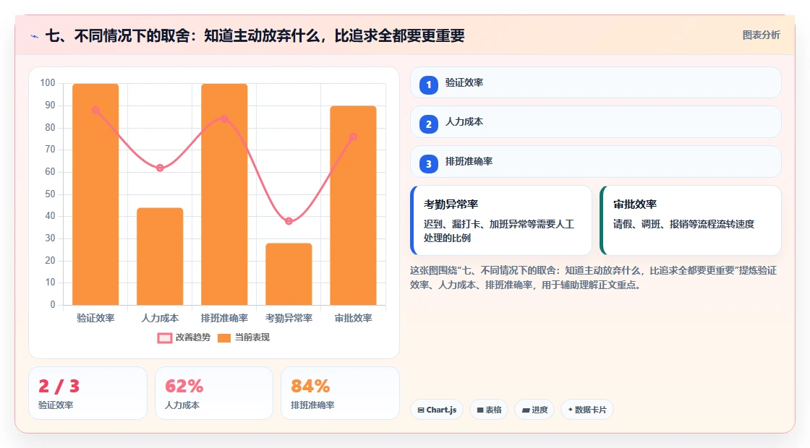810x448 pixels.
Task: Click the 进度 tag icon
Action: point(525,410)
